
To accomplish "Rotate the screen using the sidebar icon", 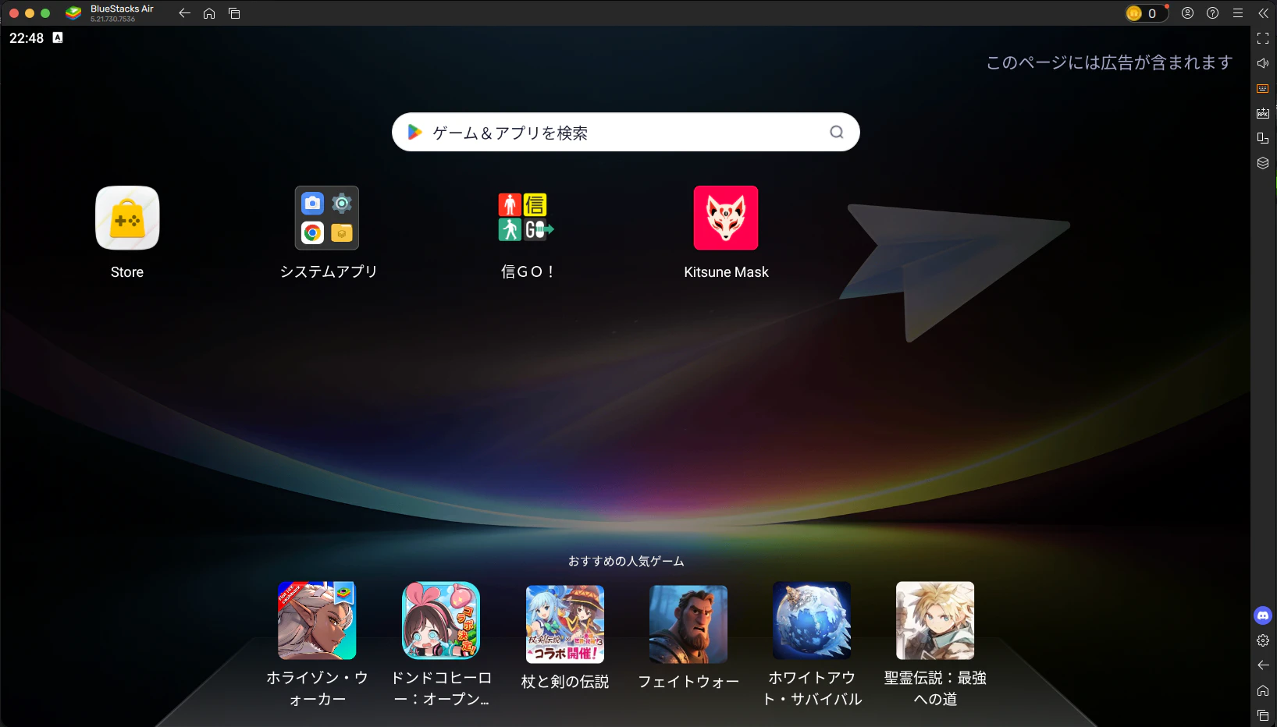I will [1263, 138].
